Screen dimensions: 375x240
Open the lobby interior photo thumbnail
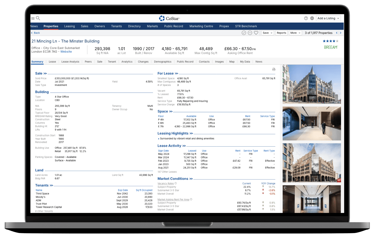pos(312,123)
